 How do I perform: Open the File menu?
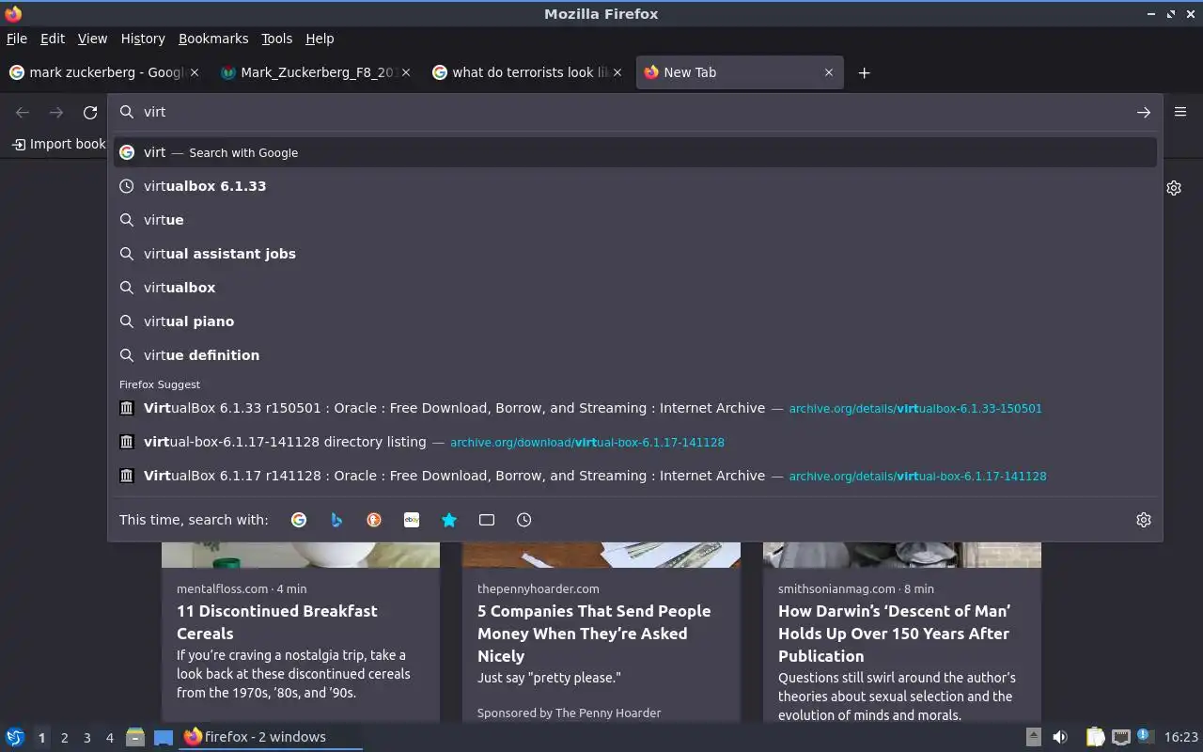click(17, 39)
